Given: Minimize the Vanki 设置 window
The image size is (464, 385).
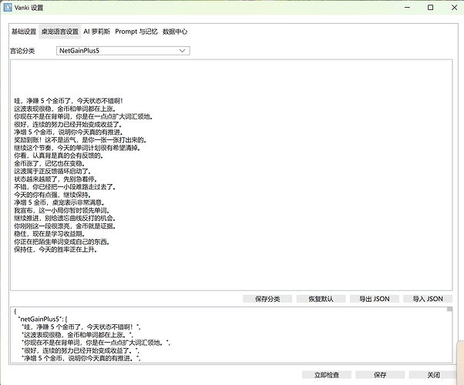Looking at the screenshot, I should tap(408, 8).
